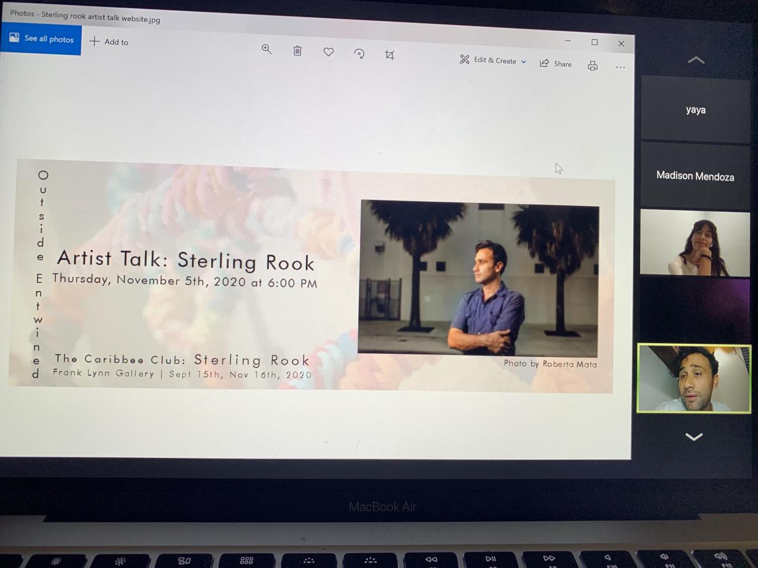The image size is (758, 568).
Task: Click the 'Photo by Roberta Mata' credit
Action: tap(550, 363)
